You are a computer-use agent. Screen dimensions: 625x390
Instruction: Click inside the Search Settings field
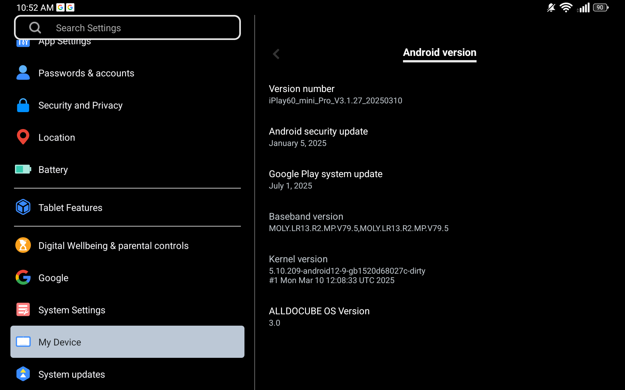point(130,28)
